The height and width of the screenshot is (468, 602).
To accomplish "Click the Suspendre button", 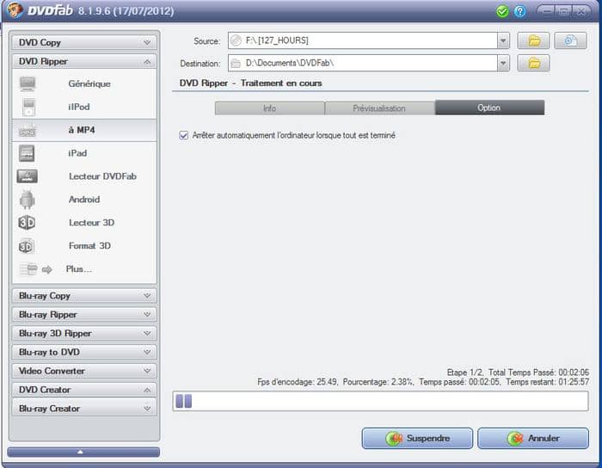I will pos(417,439).
